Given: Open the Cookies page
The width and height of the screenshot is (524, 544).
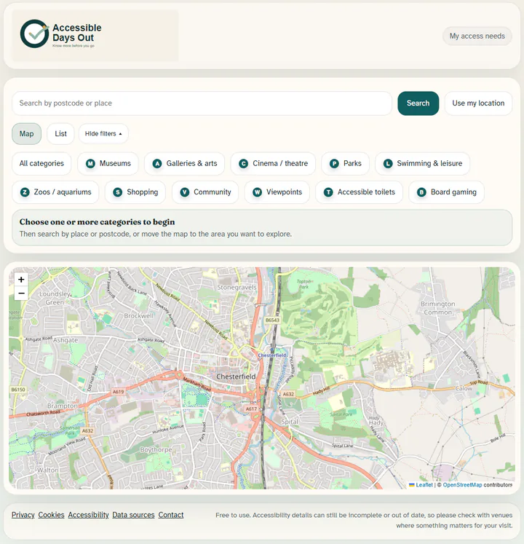Looking at the screenshot, I should click(x=52, y=515).
